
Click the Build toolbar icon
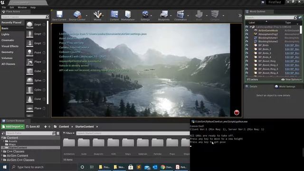click(199, 16)
